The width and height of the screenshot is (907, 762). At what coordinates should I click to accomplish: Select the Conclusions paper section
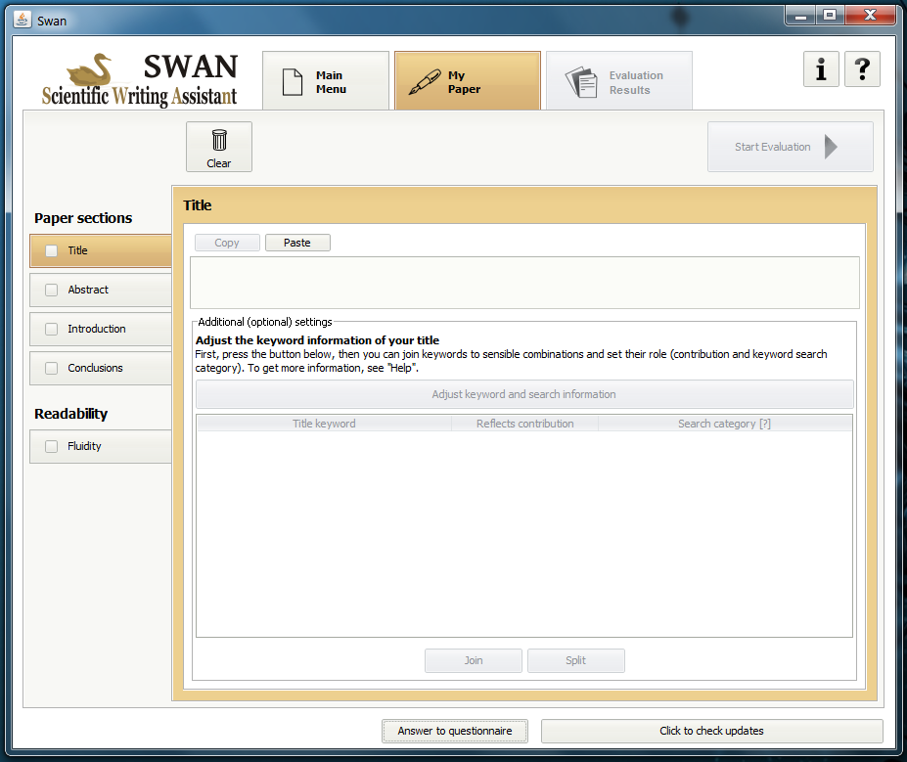pos(101,368)
